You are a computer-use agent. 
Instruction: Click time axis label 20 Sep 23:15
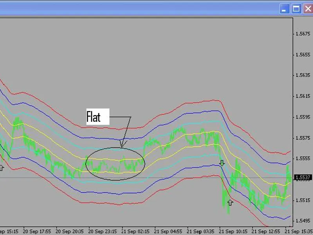(x=103, y=231)
